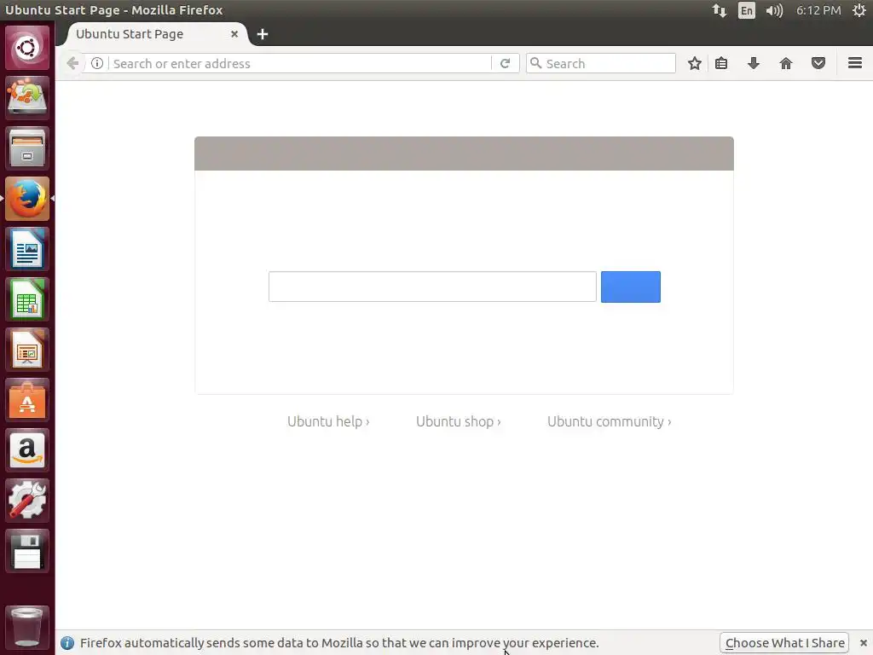Show your bookmarks list icon
The height and width of the screenshot is (655, 873).
721,63
